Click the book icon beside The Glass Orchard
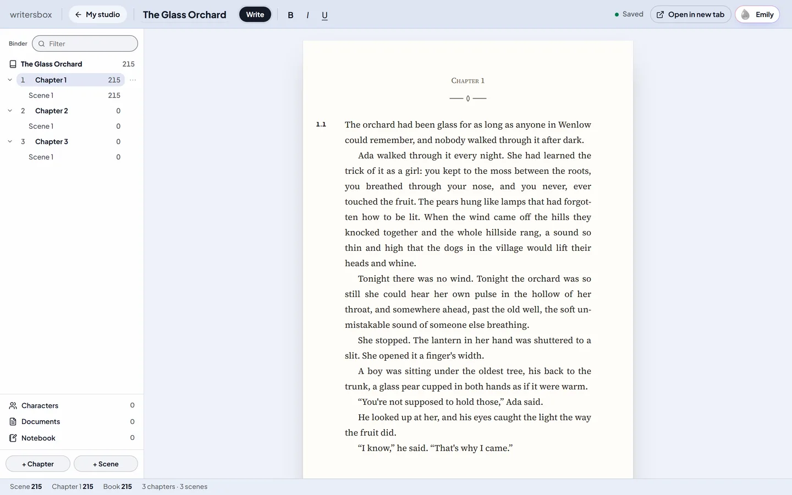This screenshot has height=495, width=792. [13, 64]
